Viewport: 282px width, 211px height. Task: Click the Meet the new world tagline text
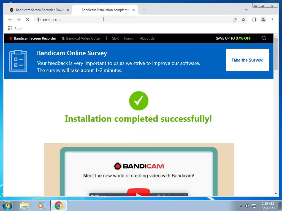(139, 176)
